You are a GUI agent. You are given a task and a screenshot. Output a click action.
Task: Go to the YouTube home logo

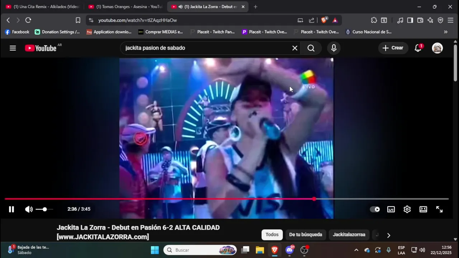click(x=41, y=48)
